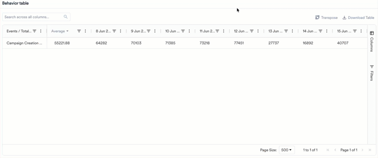Open filter icon on 12 Jun column

click(x=252, y=31)
